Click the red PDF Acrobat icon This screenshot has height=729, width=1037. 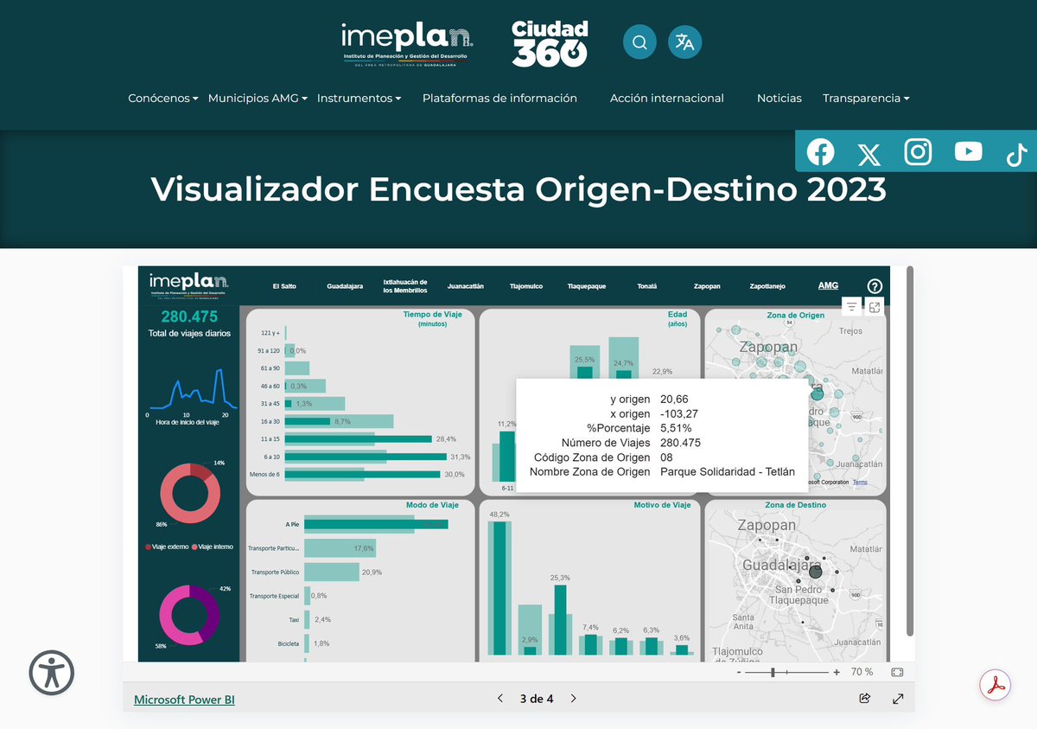pyautogui.click(x=995, y=685)
